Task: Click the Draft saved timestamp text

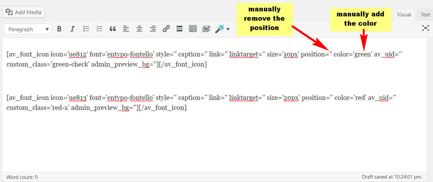Action: pyautogui.click(x=392, y=177)
